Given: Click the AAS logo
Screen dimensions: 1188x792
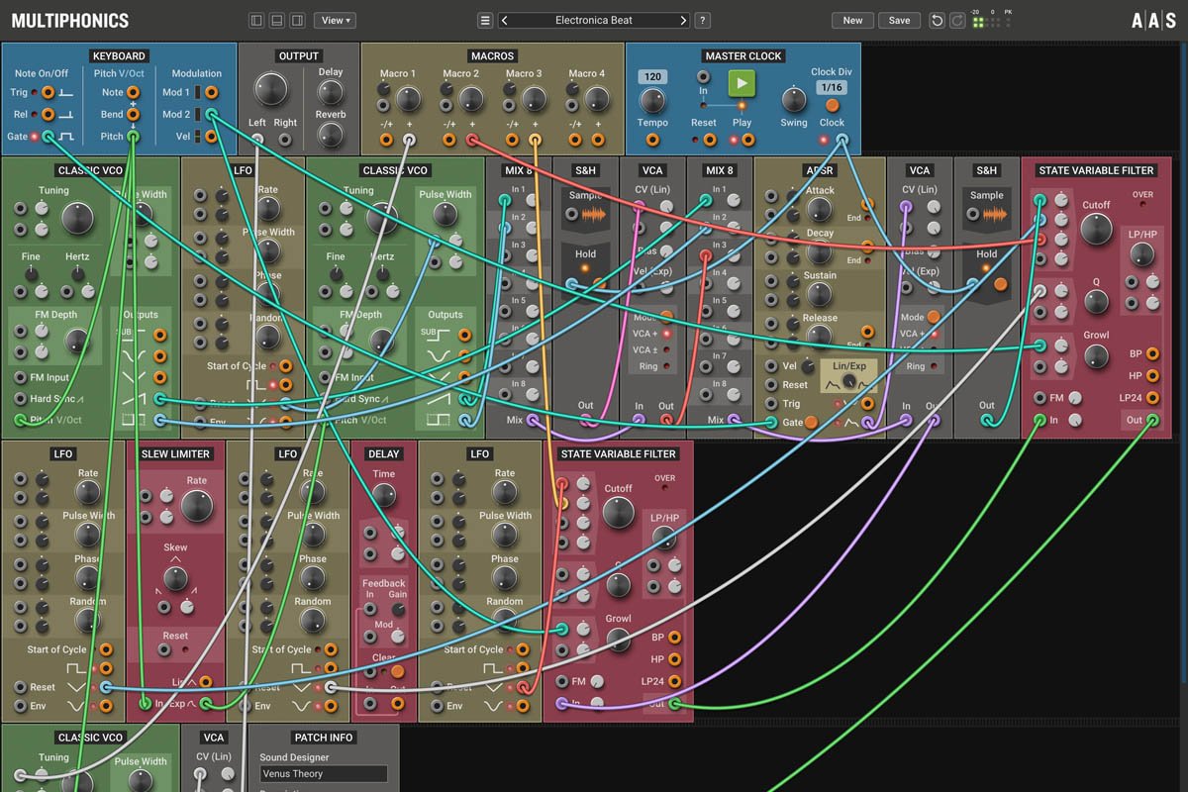Looking at the screenshot, I should coord(1153,20).
